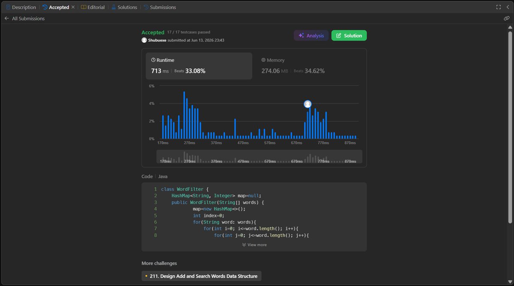The width and height of the screenshot is (514, 286).
Task: Click the More challenges heading
Action: 159,263
